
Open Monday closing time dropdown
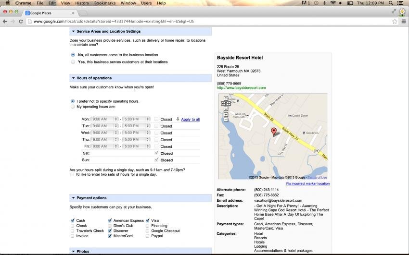(x=136, y=119)
